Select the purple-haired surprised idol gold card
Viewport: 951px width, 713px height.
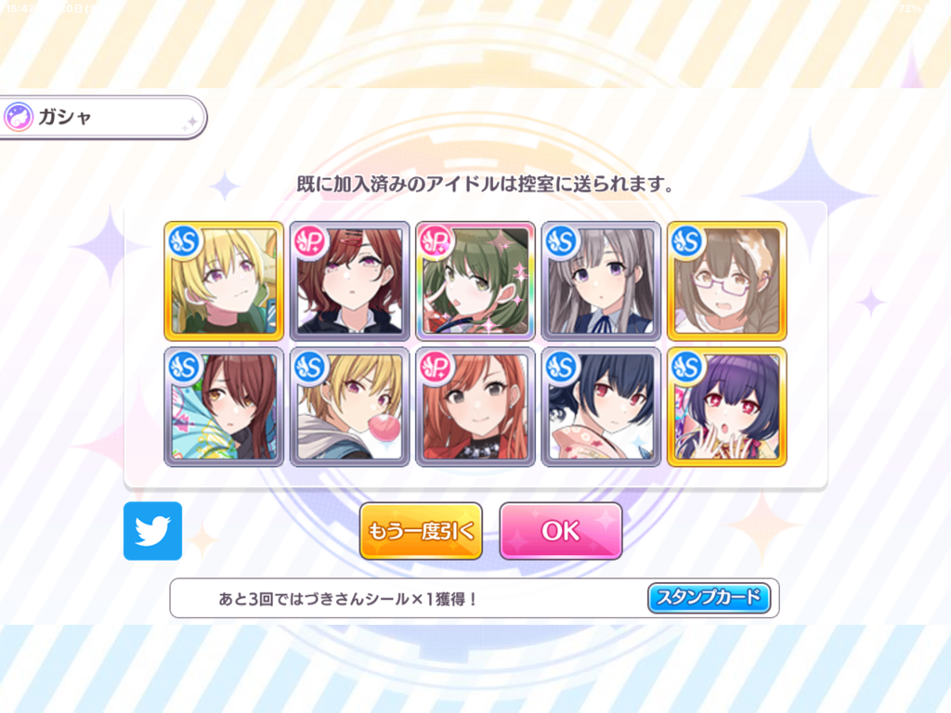(726, 407)
